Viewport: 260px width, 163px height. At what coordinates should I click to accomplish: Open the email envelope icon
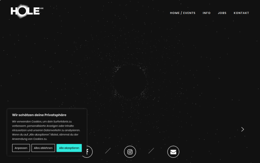click(x=173, y=152)
